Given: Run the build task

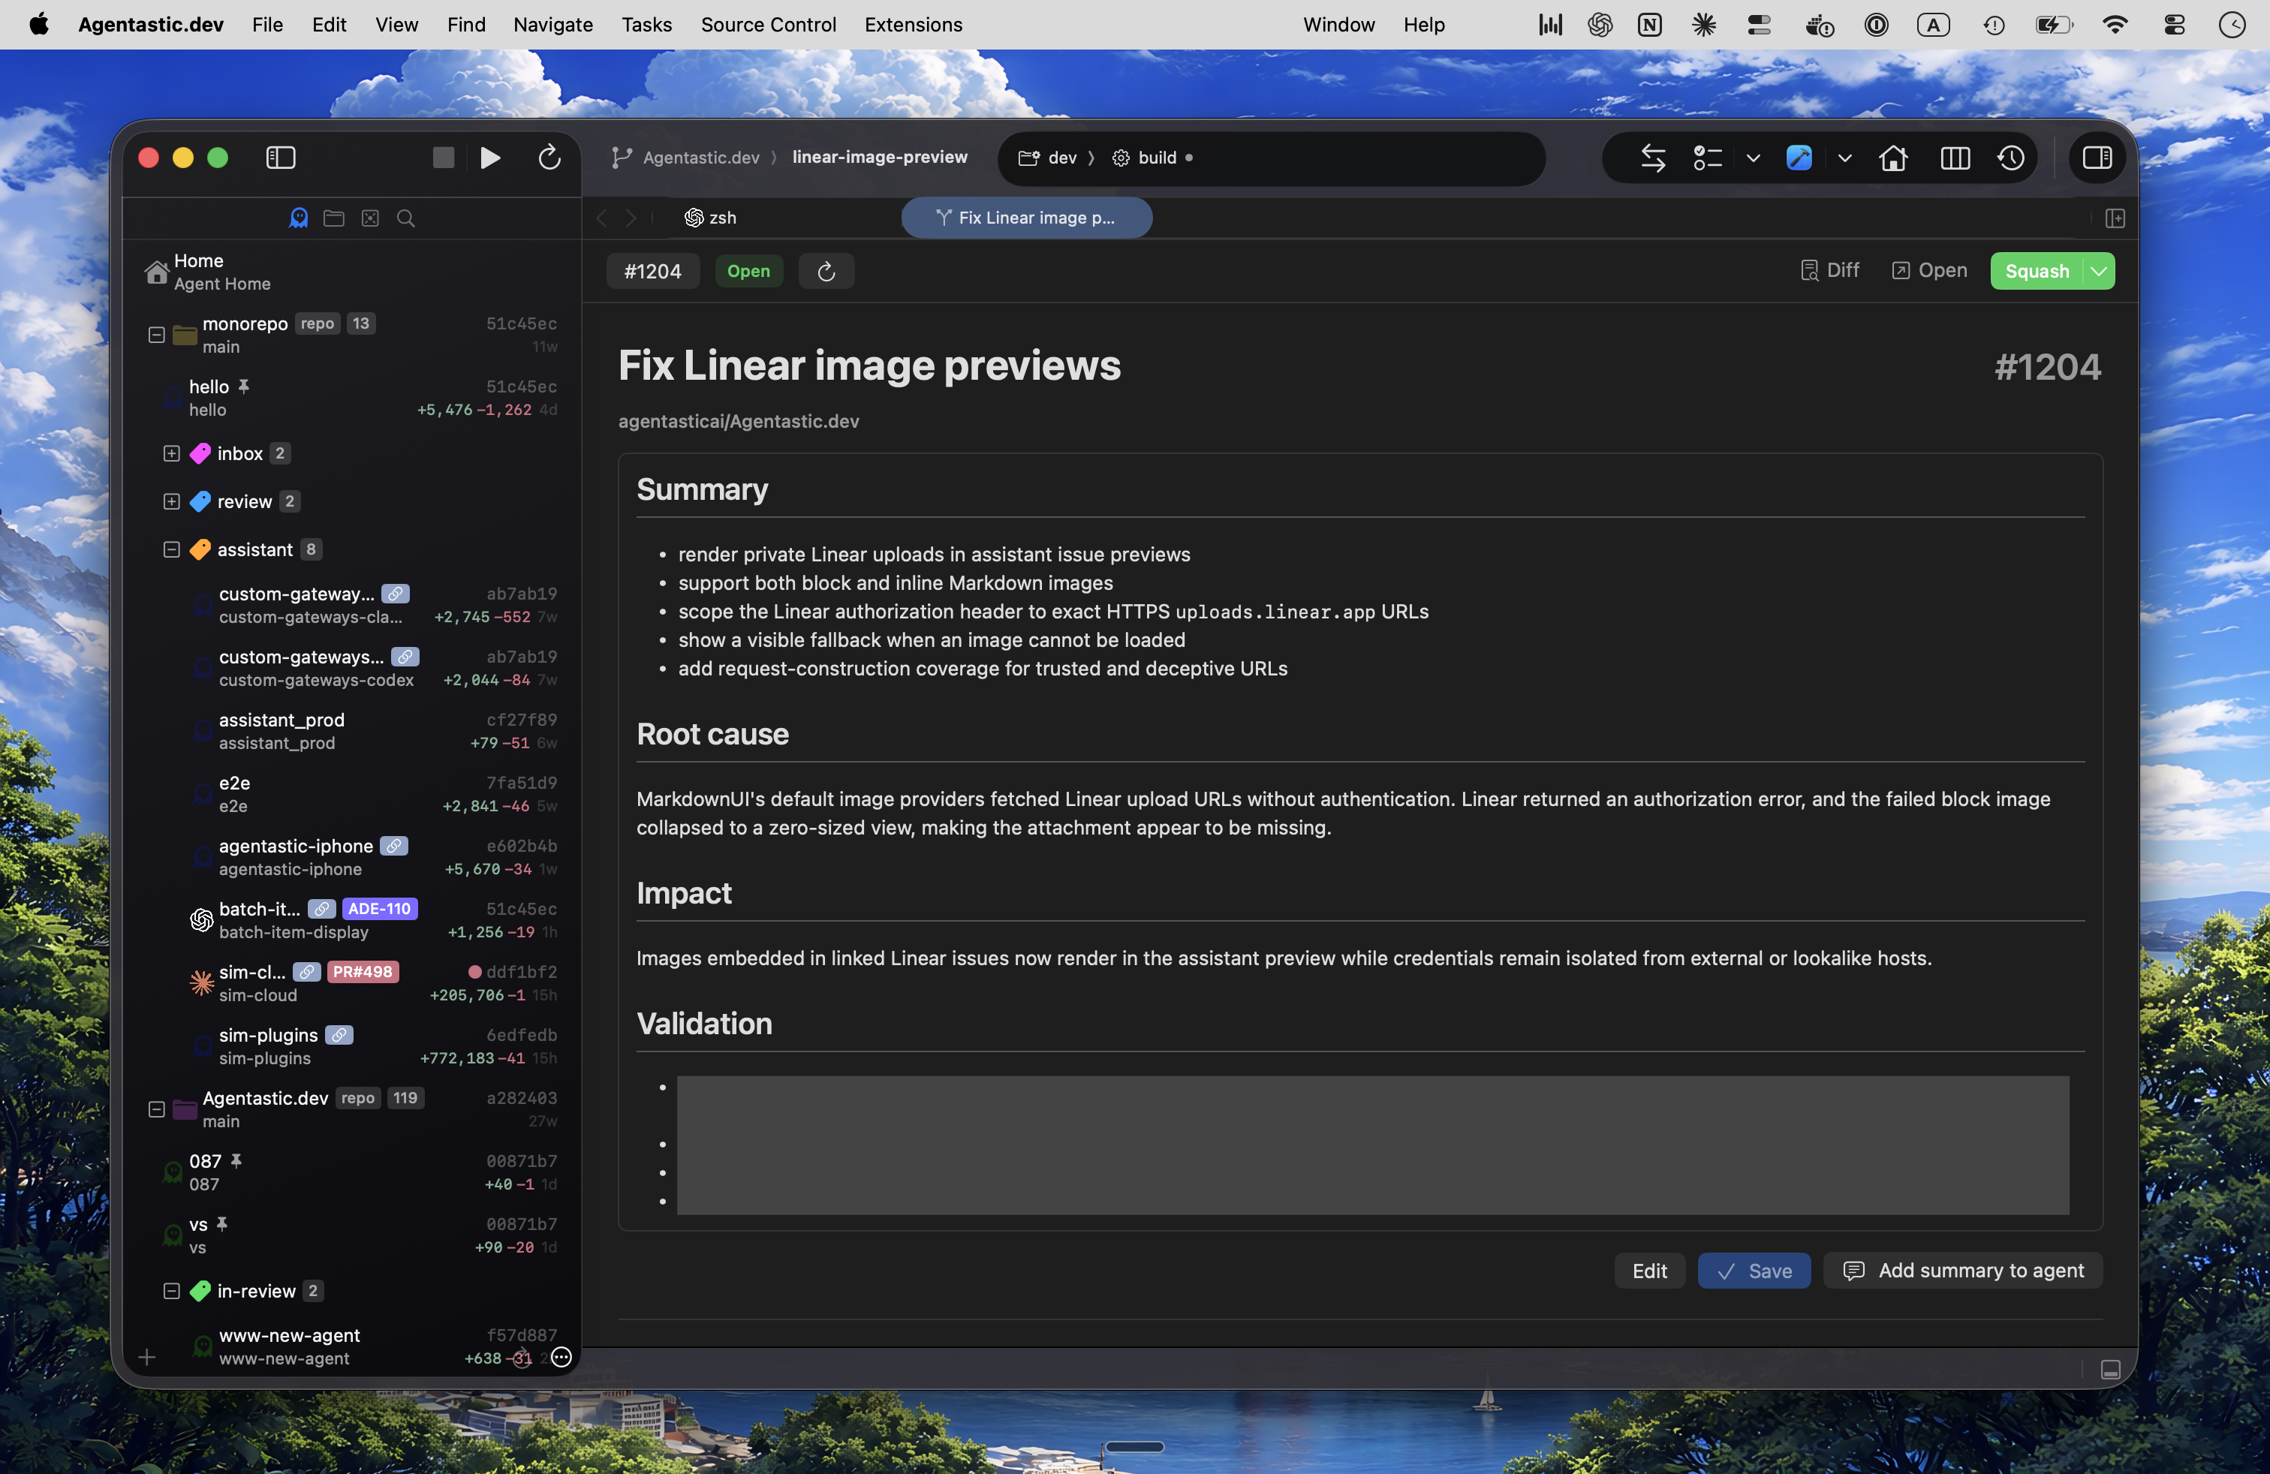Looking at the screenshot, I should [x=490, y=158].
